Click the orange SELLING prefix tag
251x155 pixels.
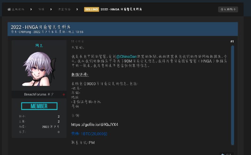(x=91, y=9)
